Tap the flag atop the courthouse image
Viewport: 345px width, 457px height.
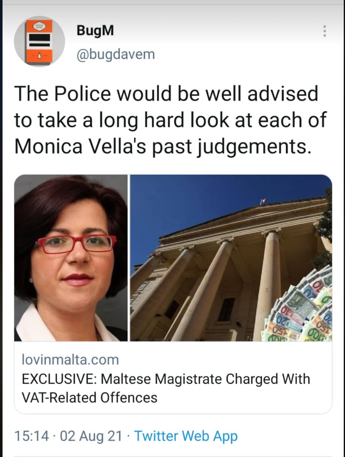(264, 201)
